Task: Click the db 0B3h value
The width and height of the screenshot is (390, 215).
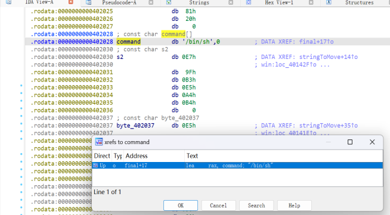Action: pos(189,80)
